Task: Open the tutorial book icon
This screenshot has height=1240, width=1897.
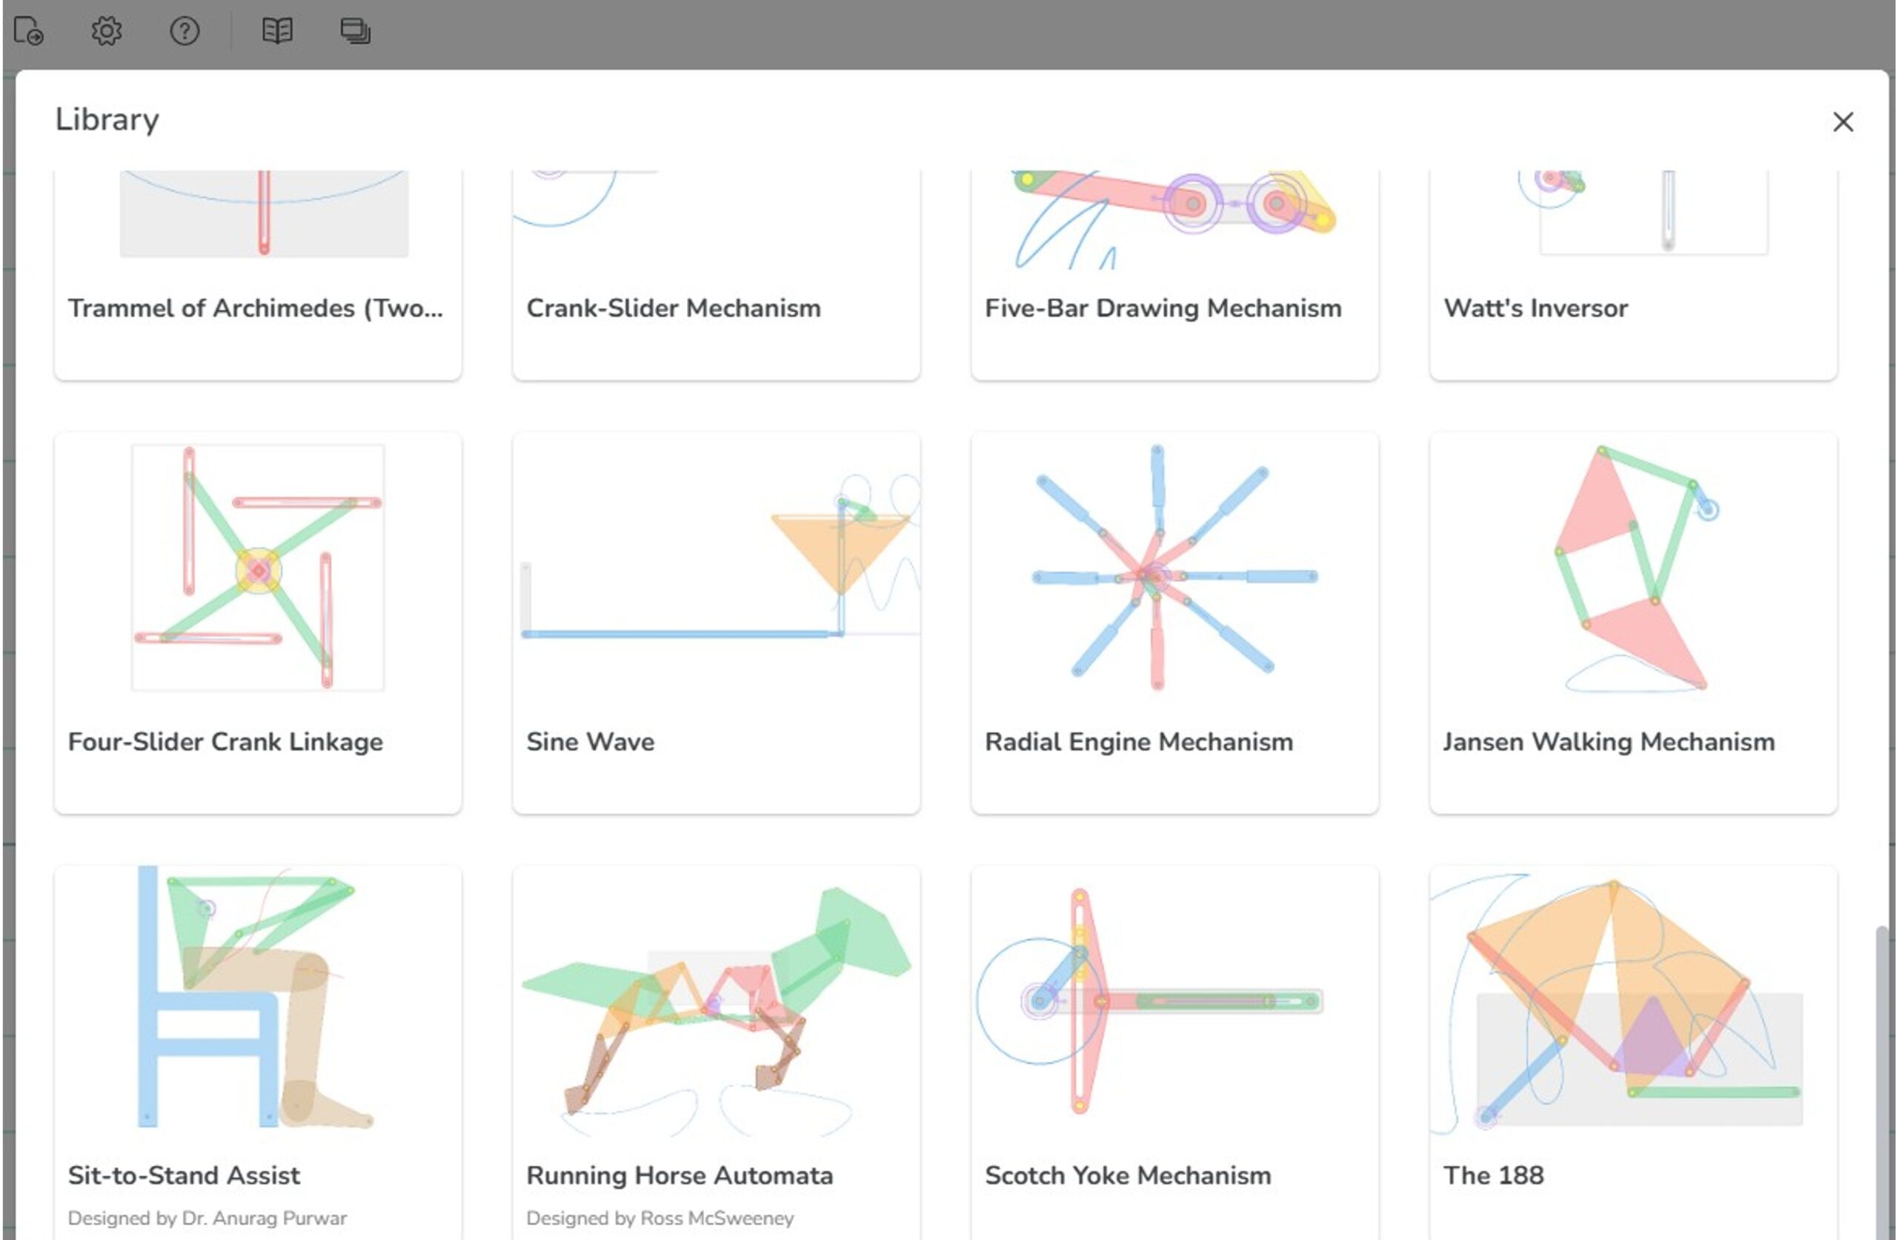Action: point(277,31)
